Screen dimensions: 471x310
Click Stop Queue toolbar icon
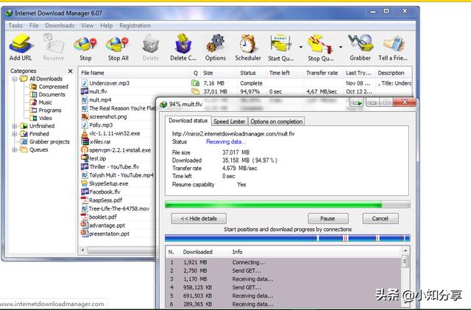pyautogui.click(x=321, y=48)
